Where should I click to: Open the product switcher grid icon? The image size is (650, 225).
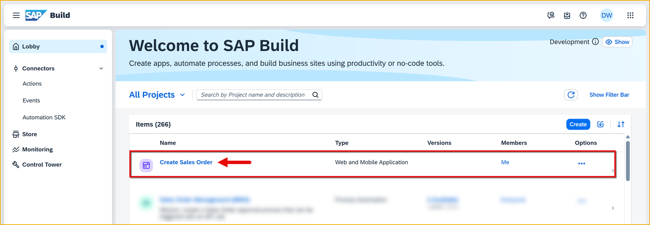pos(631,15)
